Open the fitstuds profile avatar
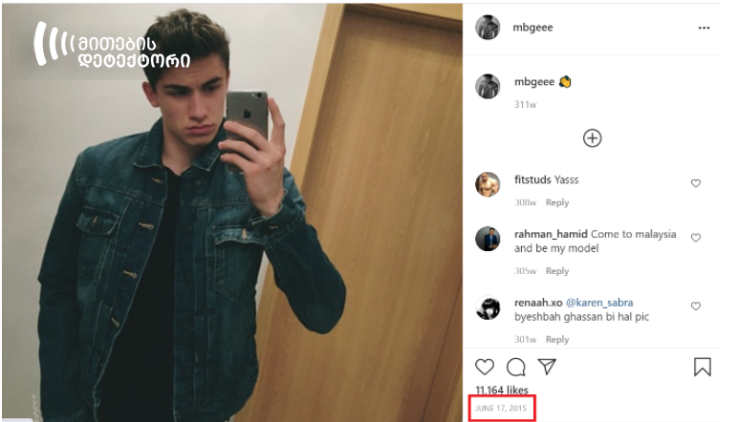The image size is (738, 422). pyautogui.click(x=488, y=184)
